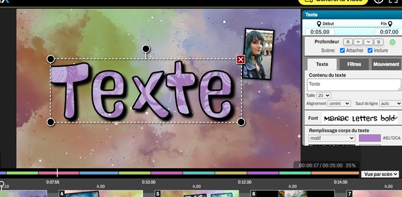The height and width of the screenshot is (197, 402).
Task: Click the green status circle indicator
Action: click(392, 42)
